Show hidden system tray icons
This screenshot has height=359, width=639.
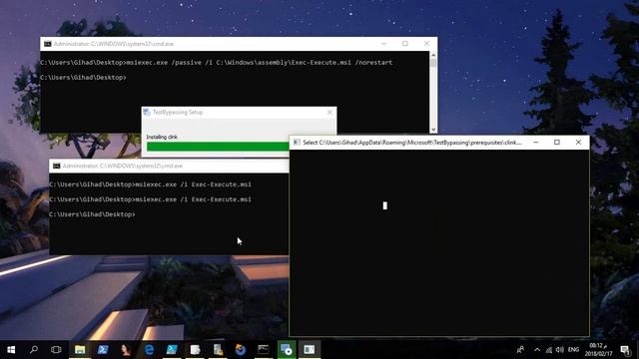click(x=537, y=350)
